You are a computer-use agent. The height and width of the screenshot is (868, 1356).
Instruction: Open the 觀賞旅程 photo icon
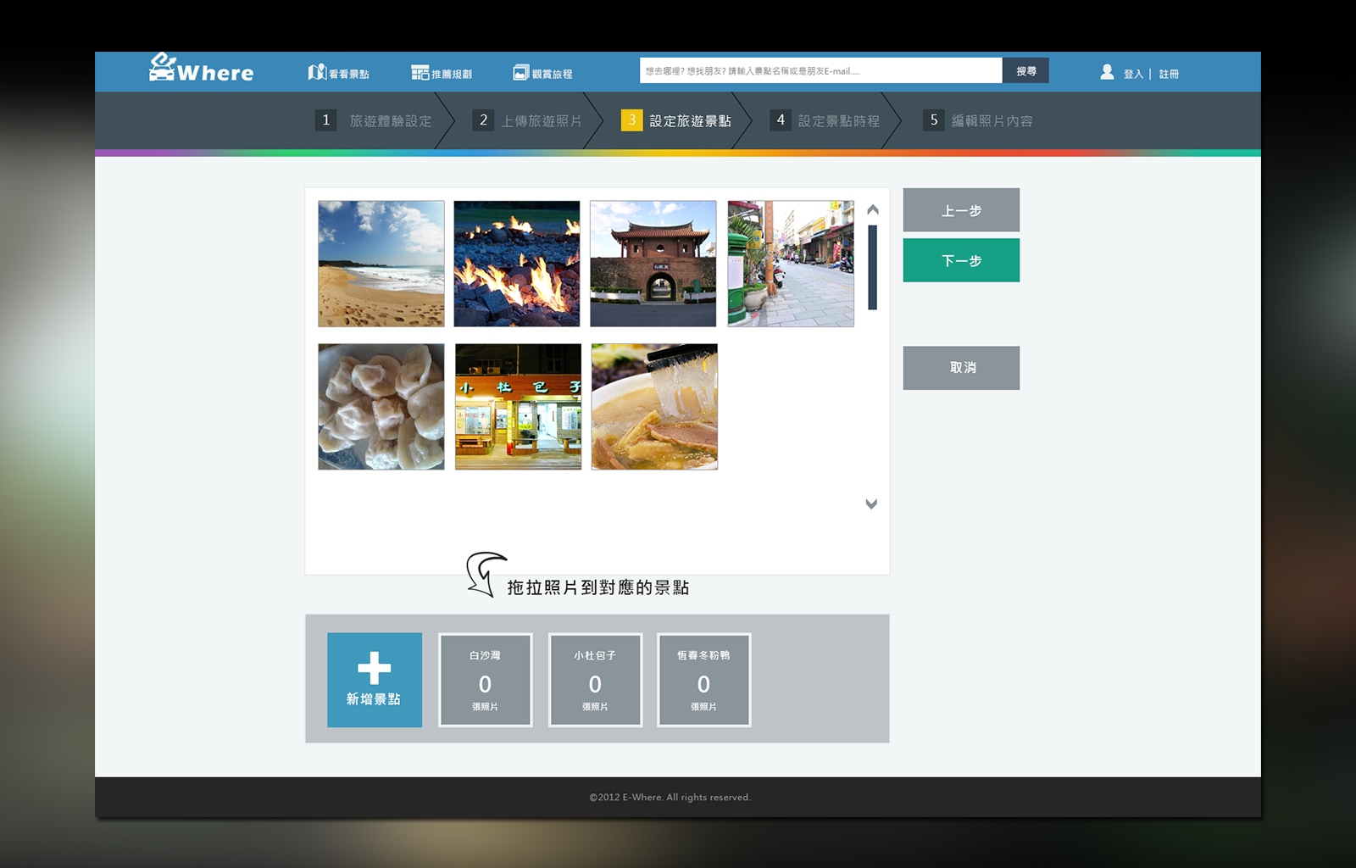coord(520,73)
